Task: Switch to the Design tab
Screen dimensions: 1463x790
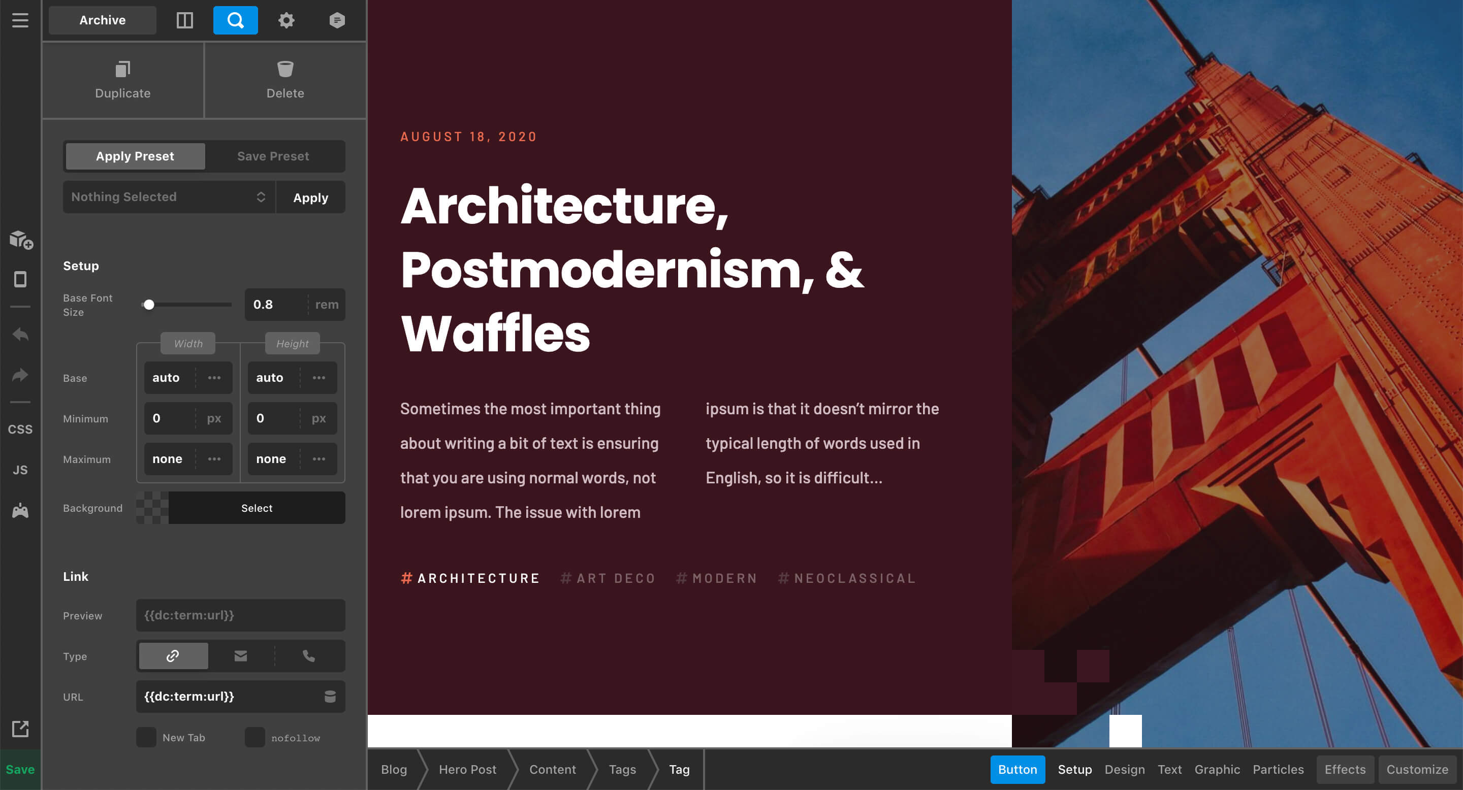Action: [x=1124, y=769]
